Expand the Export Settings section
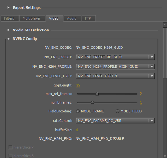This screenshot has height=158, width=167. click(9, 8)
